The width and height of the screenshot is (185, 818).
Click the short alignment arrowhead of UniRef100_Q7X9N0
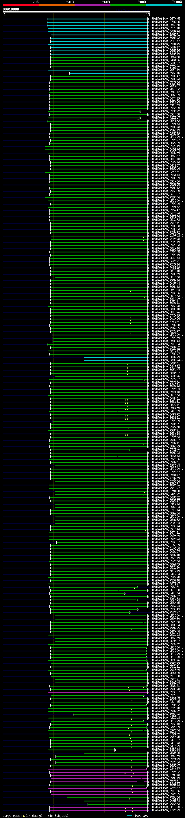[x=130, y=450]
